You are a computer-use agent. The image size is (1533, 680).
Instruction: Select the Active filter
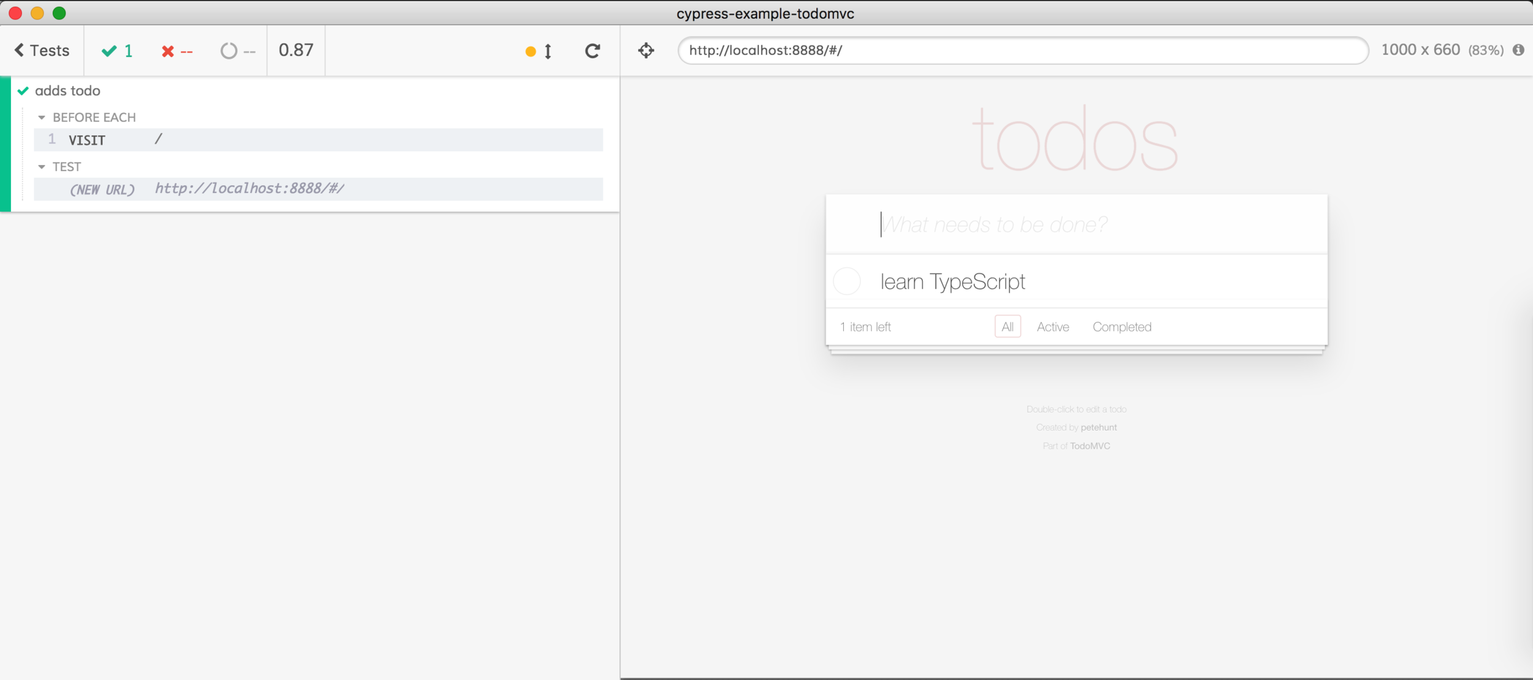(x=1052, y=327)
